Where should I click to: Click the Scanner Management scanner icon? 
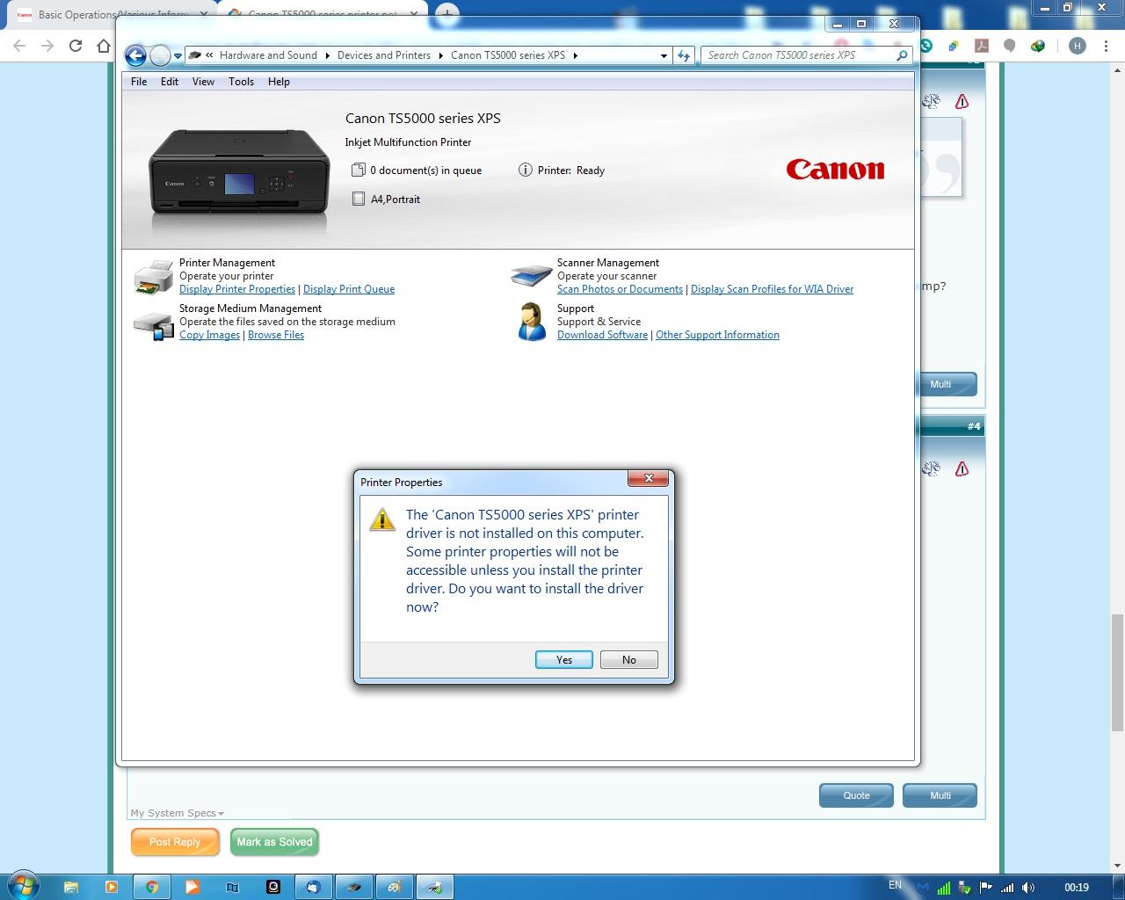pos(531,275)
